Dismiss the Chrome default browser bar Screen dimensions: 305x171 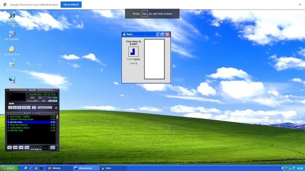pos(300,4)
